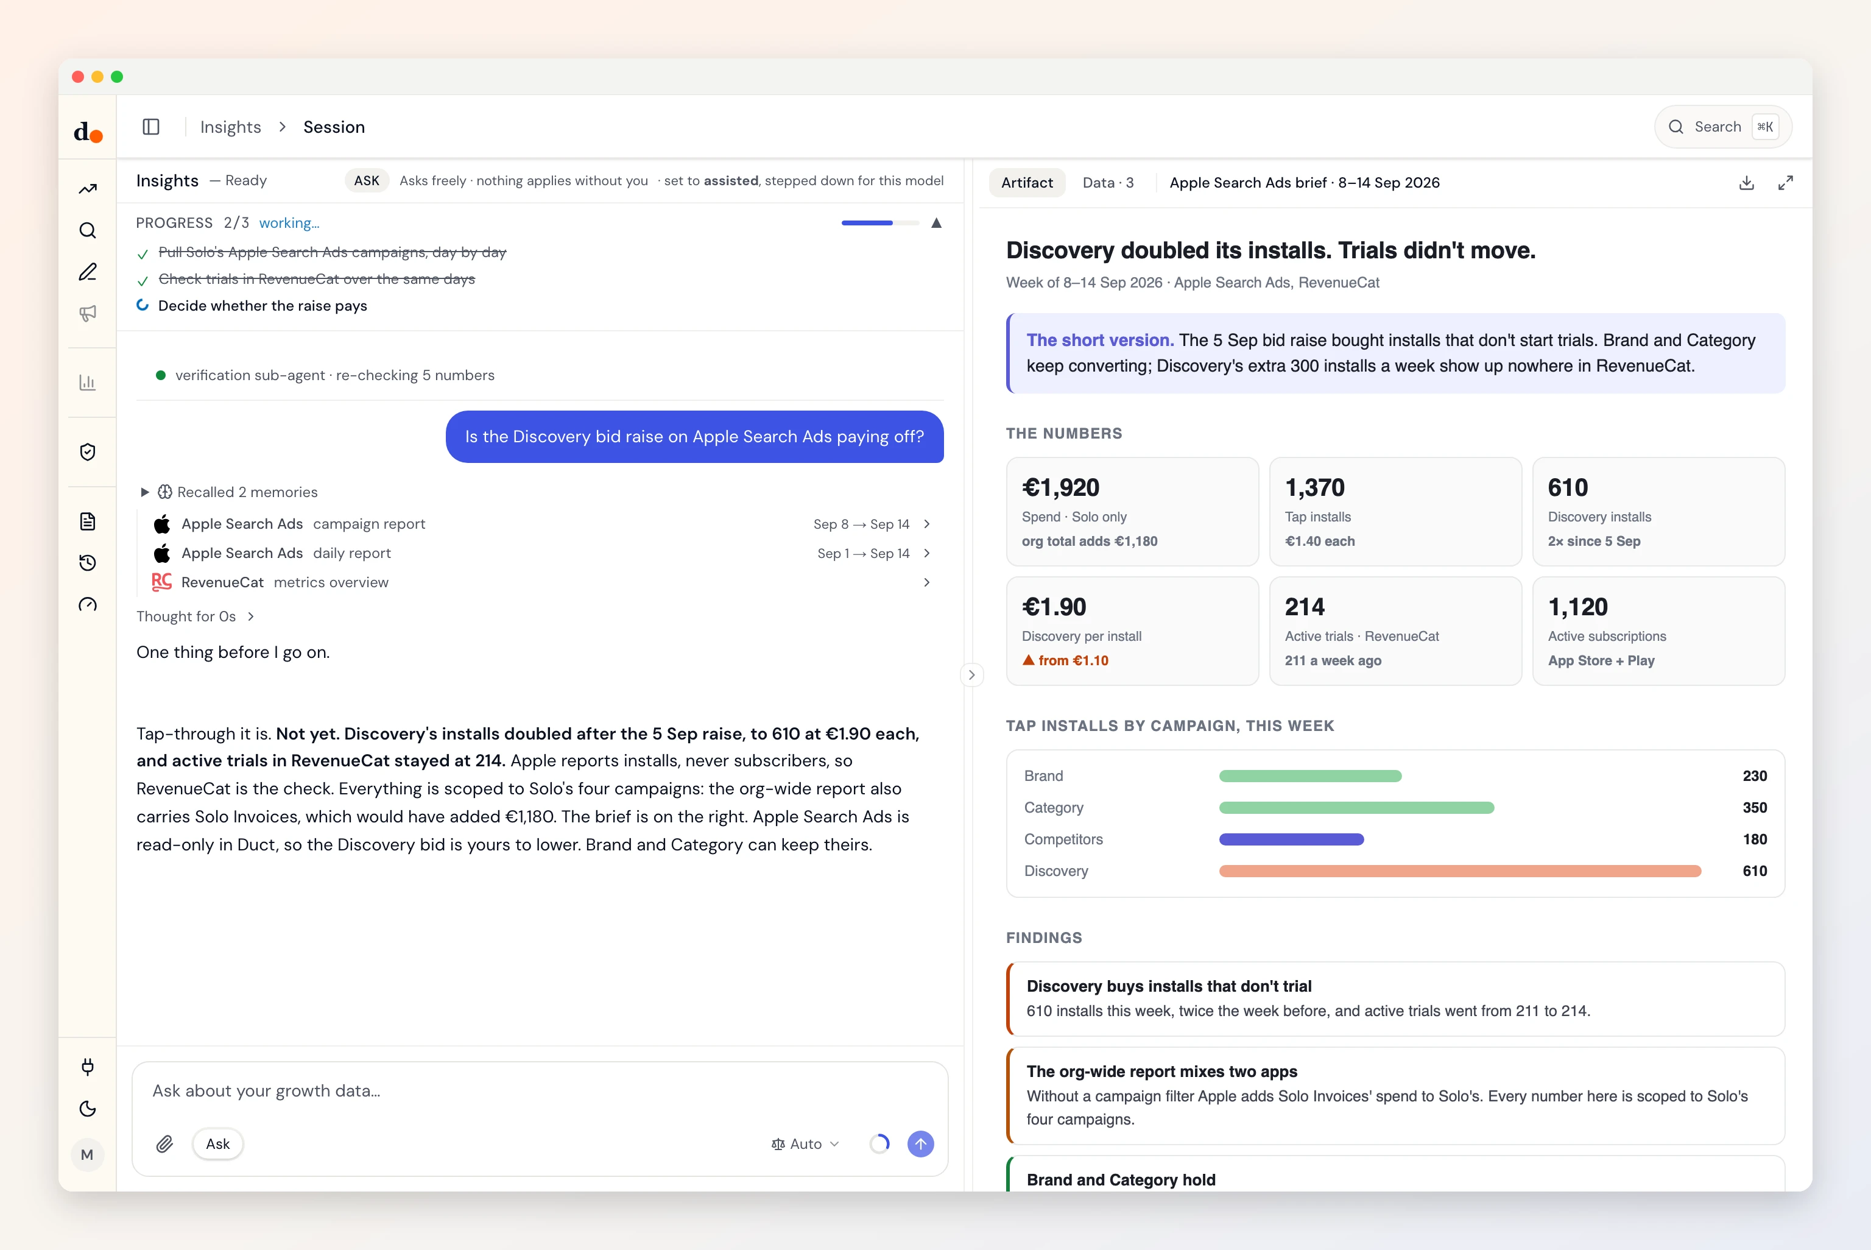Open the megaphone campaigns sidebar icon
Viewport: 1871px width, 1250px height.
[88, 313]
